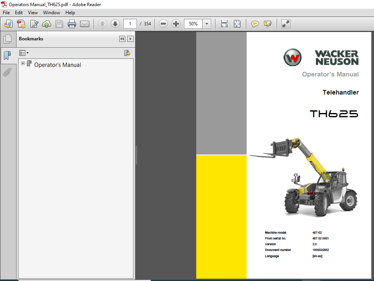Open the Page Thumbnails panel

click(x=8, y=39)
